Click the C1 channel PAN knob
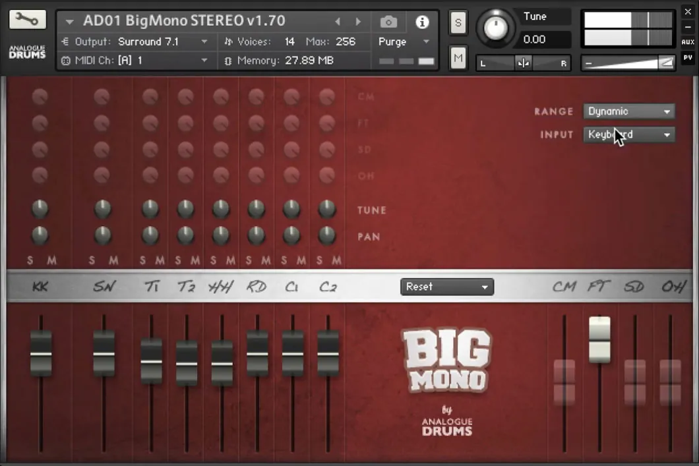This screenshot has height=466, width=699. [291, 235]
